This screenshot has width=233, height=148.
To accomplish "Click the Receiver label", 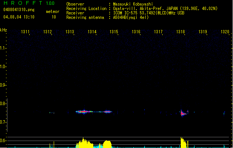I will [x=75, y=13].
